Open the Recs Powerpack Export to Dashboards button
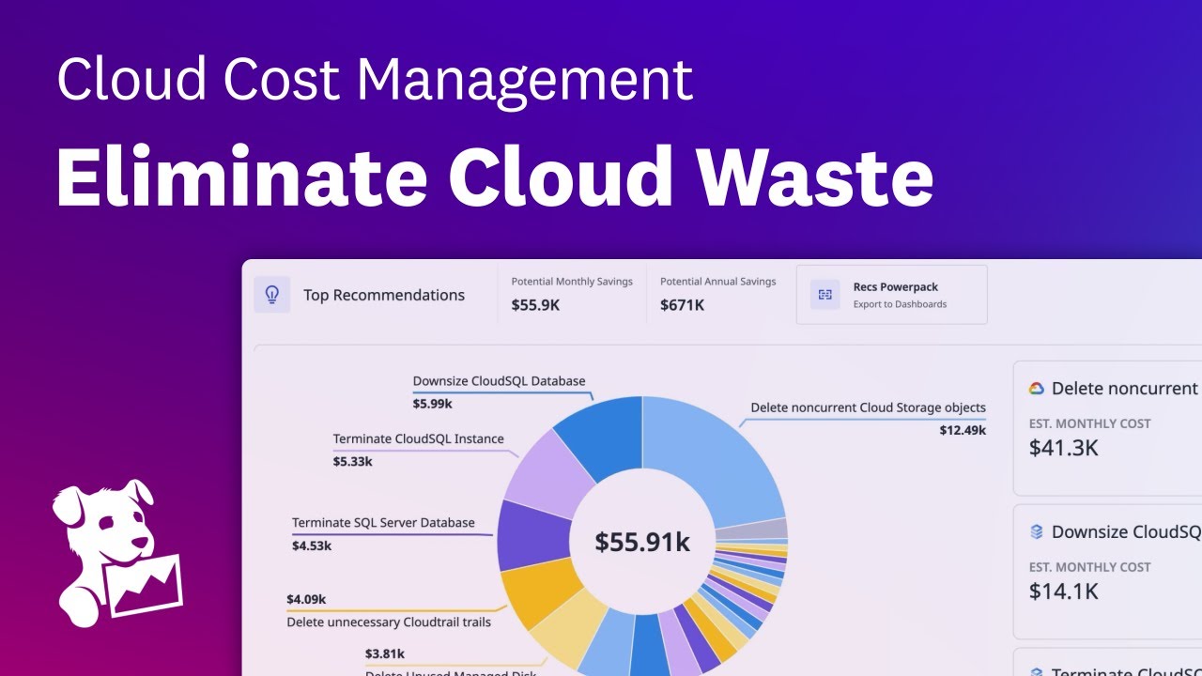The image size is (1202, 676). [891, 295]
